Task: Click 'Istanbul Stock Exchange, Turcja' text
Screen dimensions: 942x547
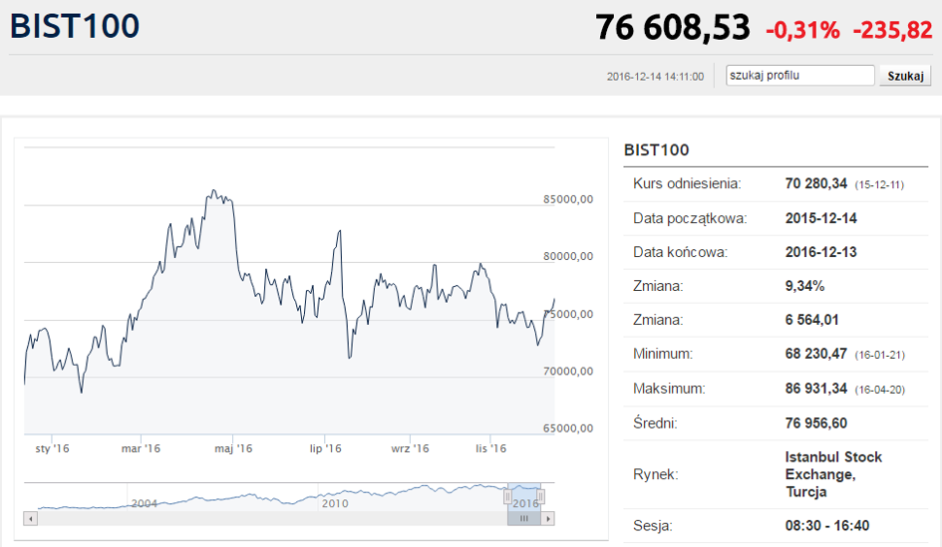Action: pos(833,474)
